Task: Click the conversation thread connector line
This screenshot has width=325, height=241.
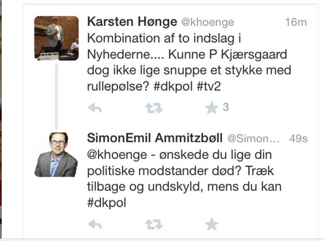Action: (x=56, y=96)
